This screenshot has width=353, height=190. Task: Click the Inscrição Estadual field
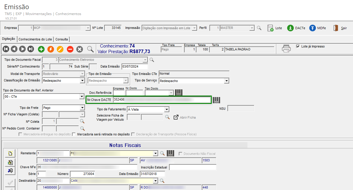pyautogui.click(x=193, y=167)
